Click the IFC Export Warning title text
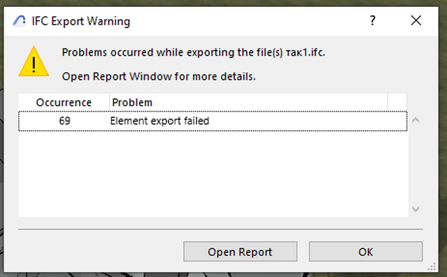The width and height of the screenshot is (447, 277). tap(80, 21)
